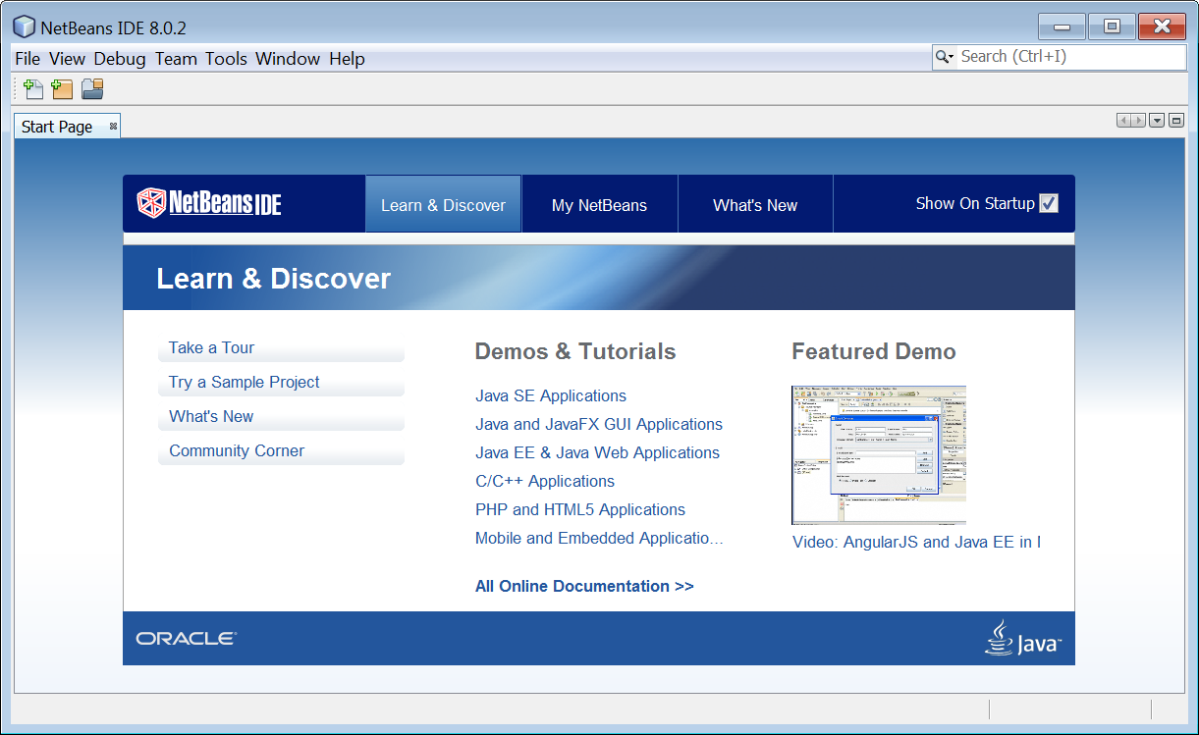Viewport: 1199px width, 735px height.
Task: Minimize the NetBeans IDE window
Action: pyautogui.click(x=1062, y=26)
